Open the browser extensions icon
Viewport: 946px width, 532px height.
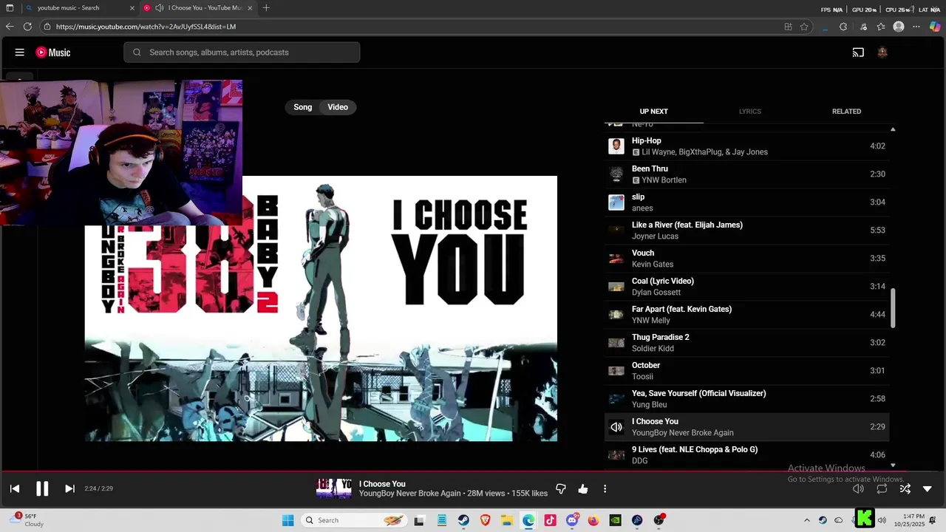(x=843, y=27)
